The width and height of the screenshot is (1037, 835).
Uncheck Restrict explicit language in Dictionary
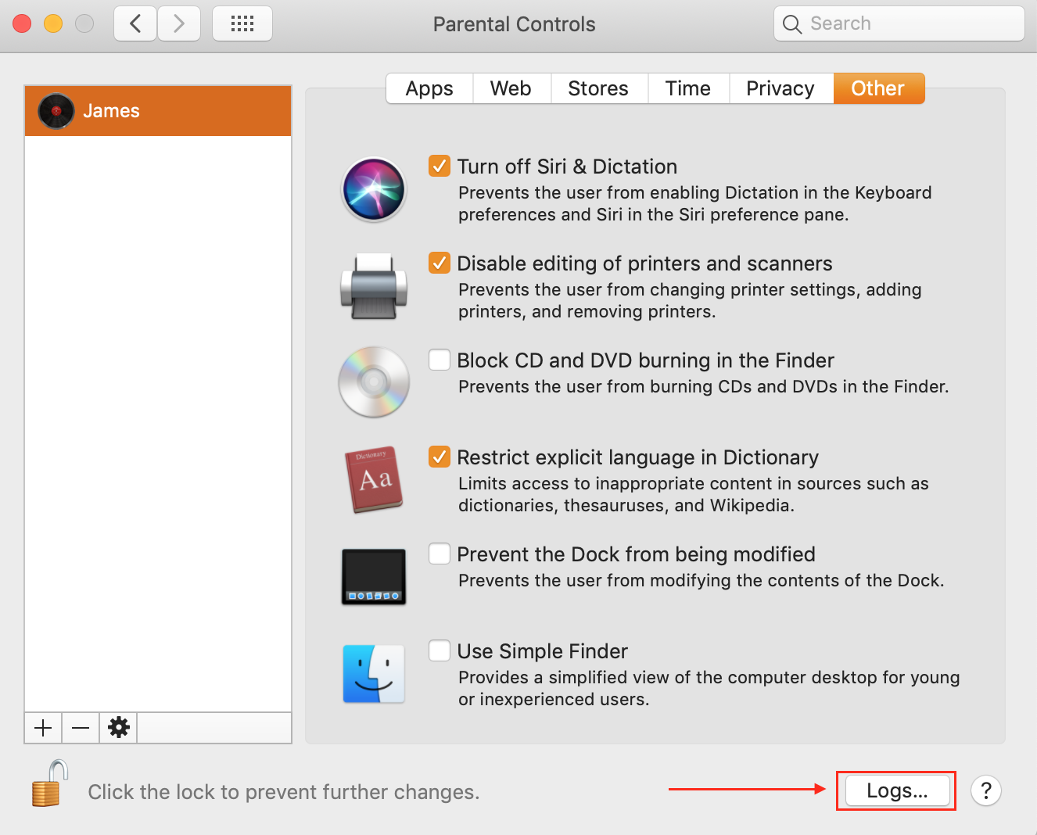[440, 457]
